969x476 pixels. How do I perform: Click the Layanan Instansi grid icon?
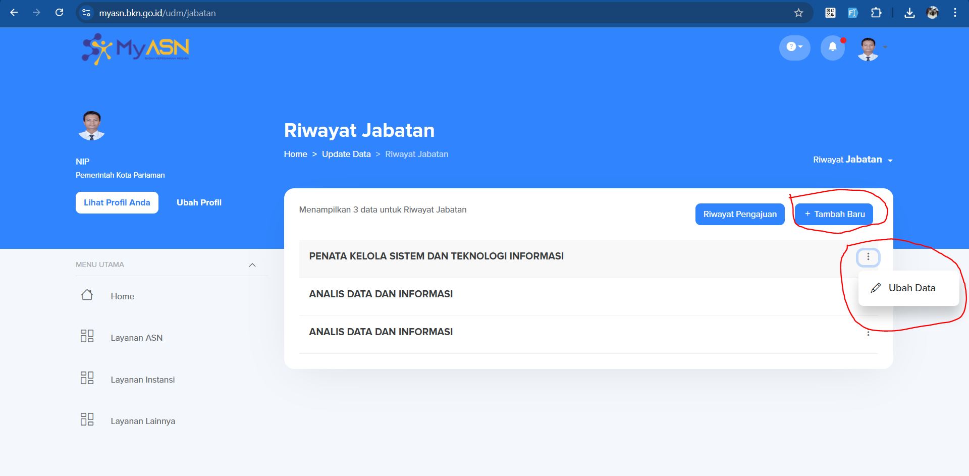point(87,379)
